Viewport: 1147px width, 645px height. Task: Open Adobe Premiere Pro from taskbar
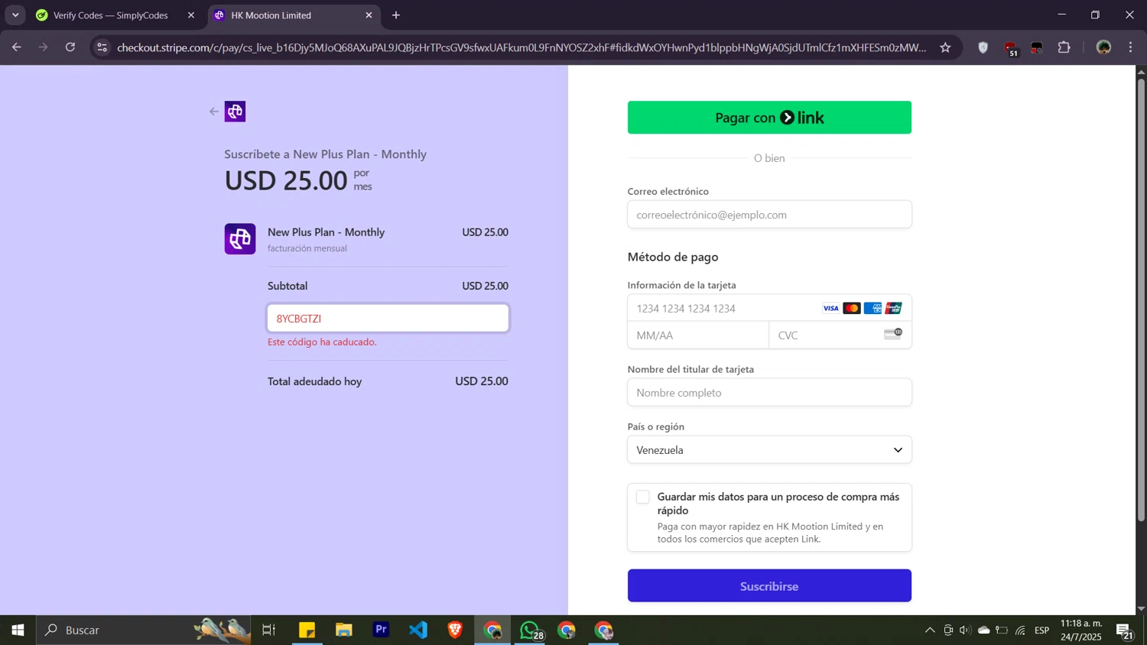click(381, 630)
